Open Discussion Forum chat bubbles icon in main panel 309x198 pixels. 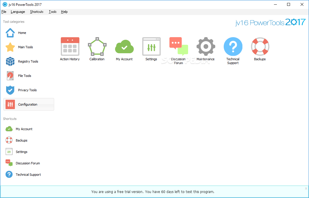coord(179,47)
